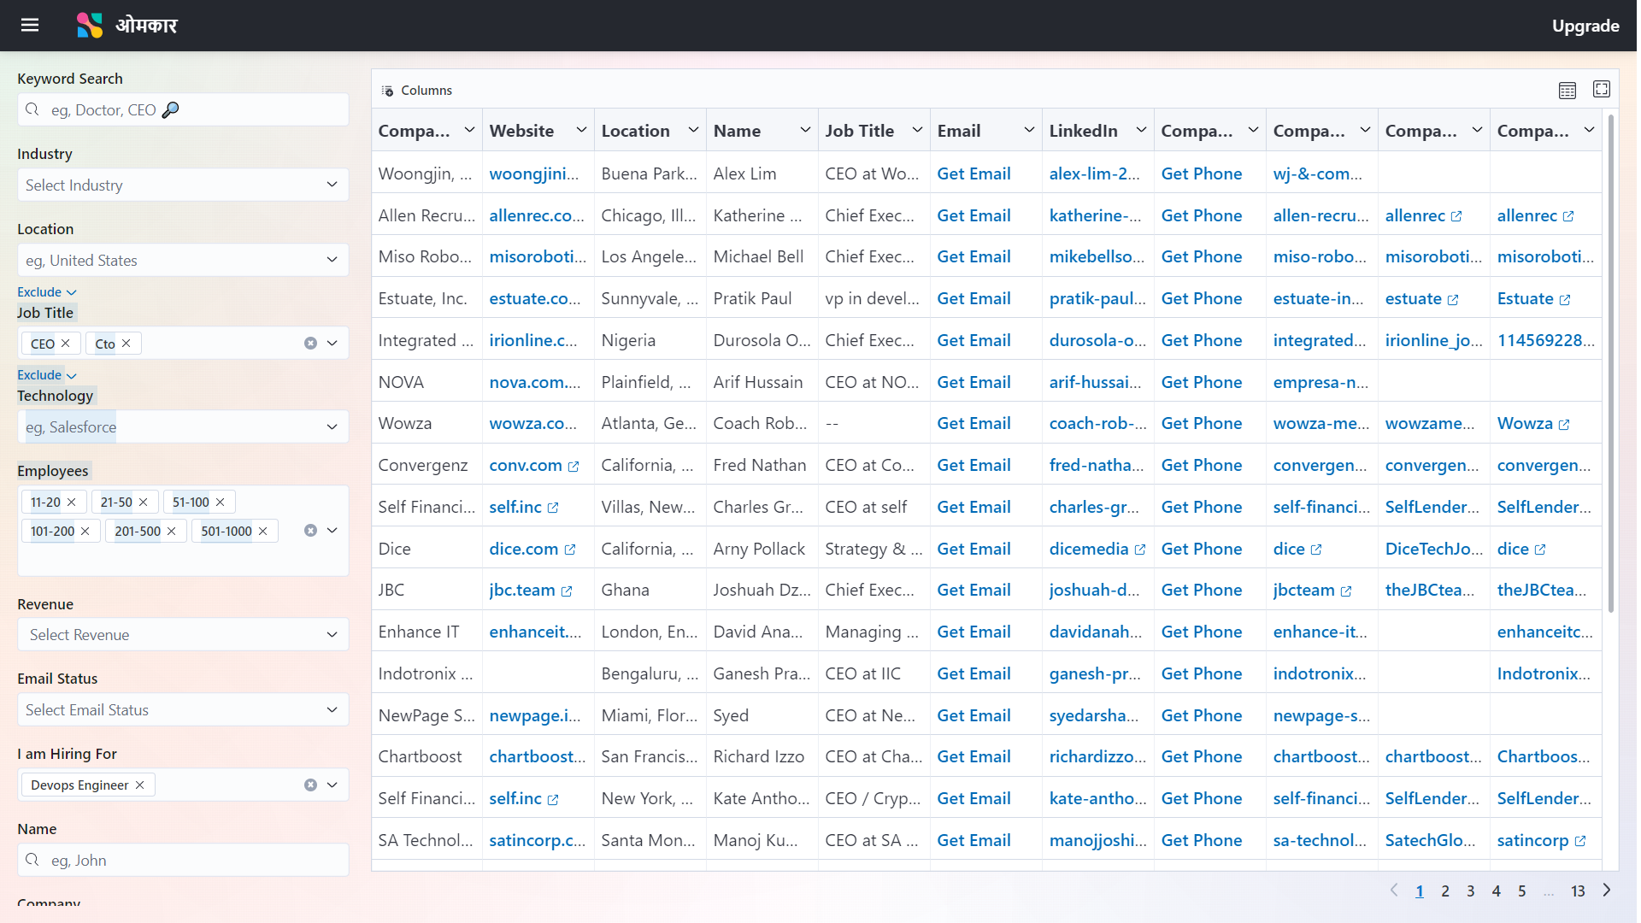This screenshot has width=1641, height=923.
Task: Go to page 4
Action: point(1497,891)
